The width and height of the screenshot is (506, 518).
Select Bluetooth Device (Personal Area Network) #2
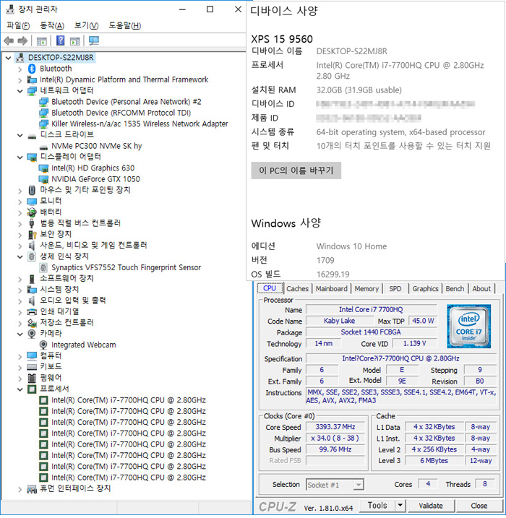[126, 102]
